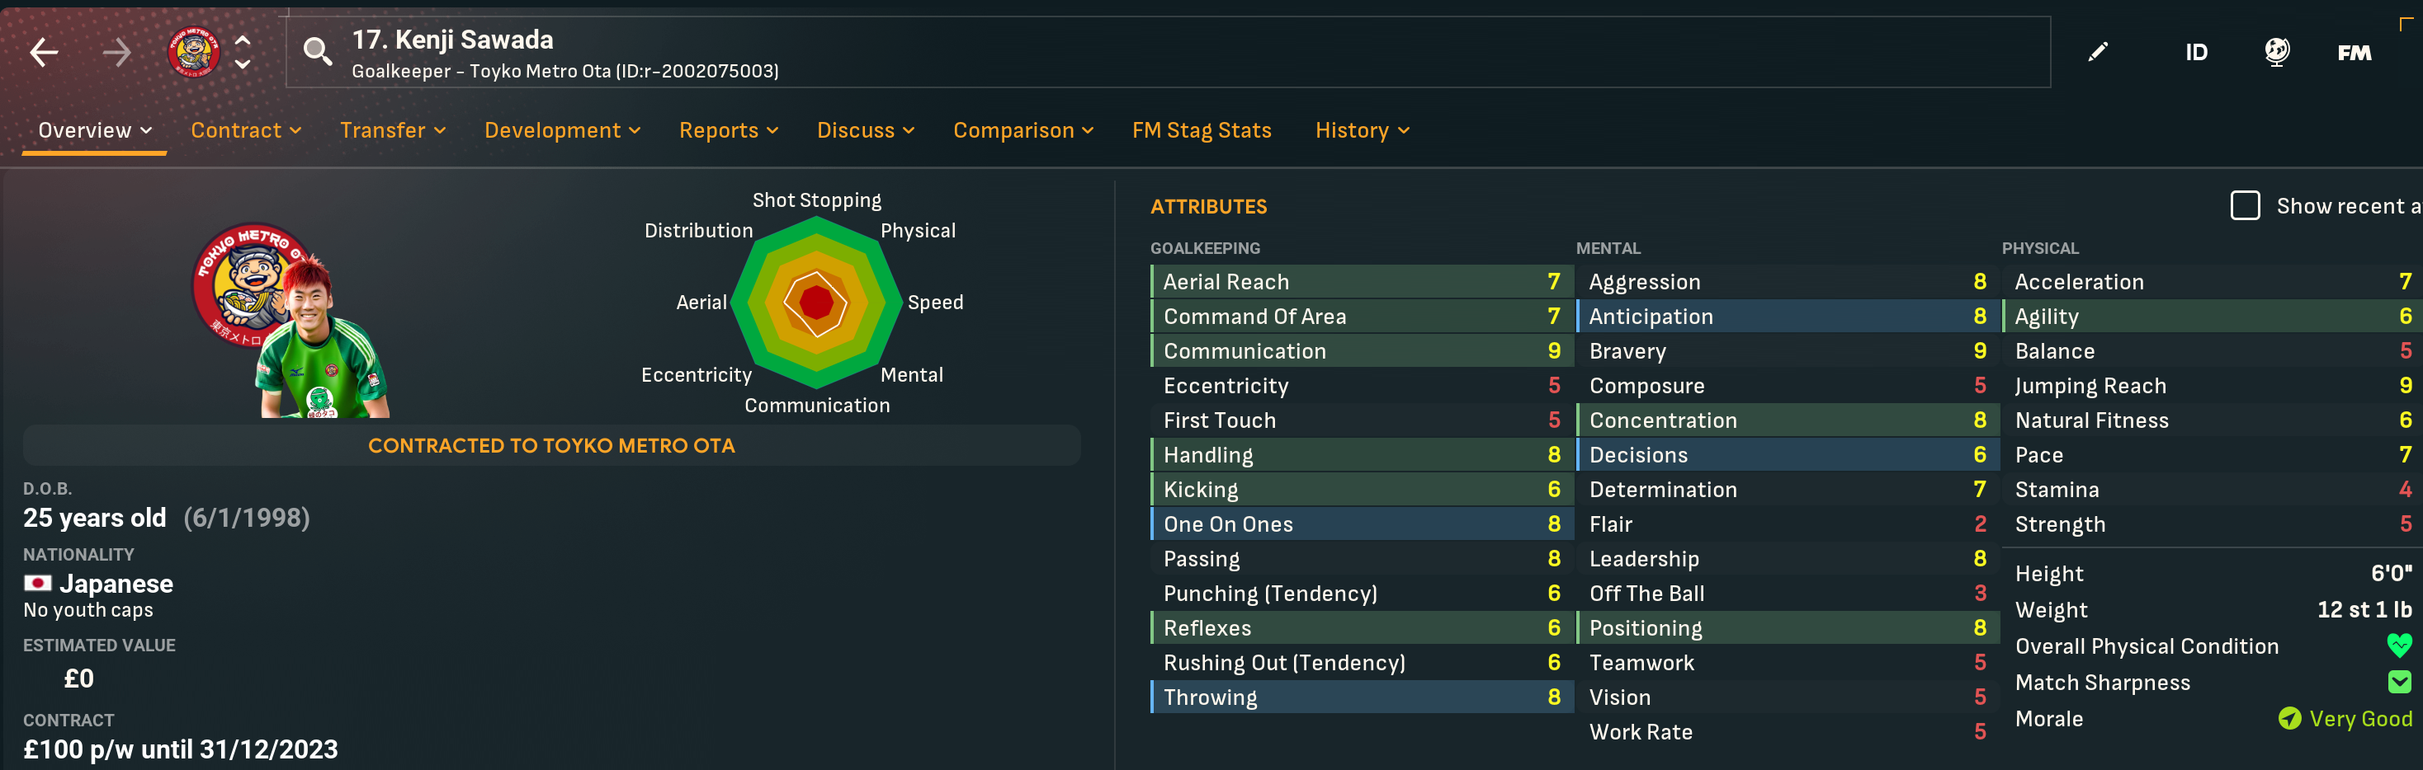Click the Overall Physical Condition heart icon
The image size is (2423, 770).
click(x=2400, y=646)
